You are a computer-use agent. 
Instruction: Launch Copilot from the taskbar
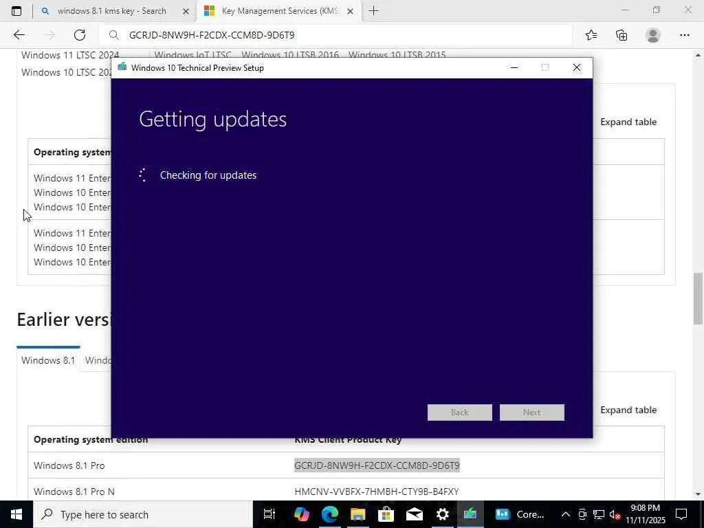coord(301,514)
